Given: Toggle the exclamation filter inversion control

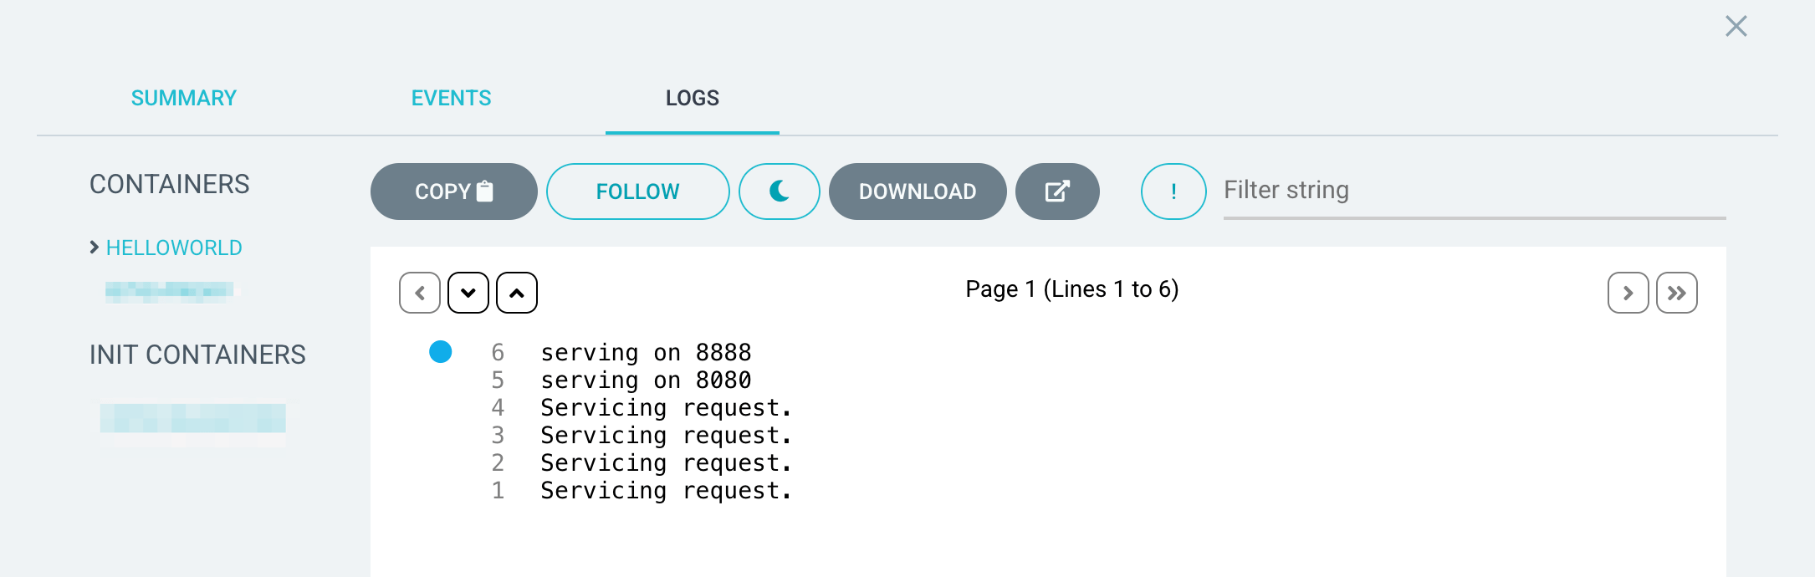Looking at the screenshot, I should pos(1173,191).
